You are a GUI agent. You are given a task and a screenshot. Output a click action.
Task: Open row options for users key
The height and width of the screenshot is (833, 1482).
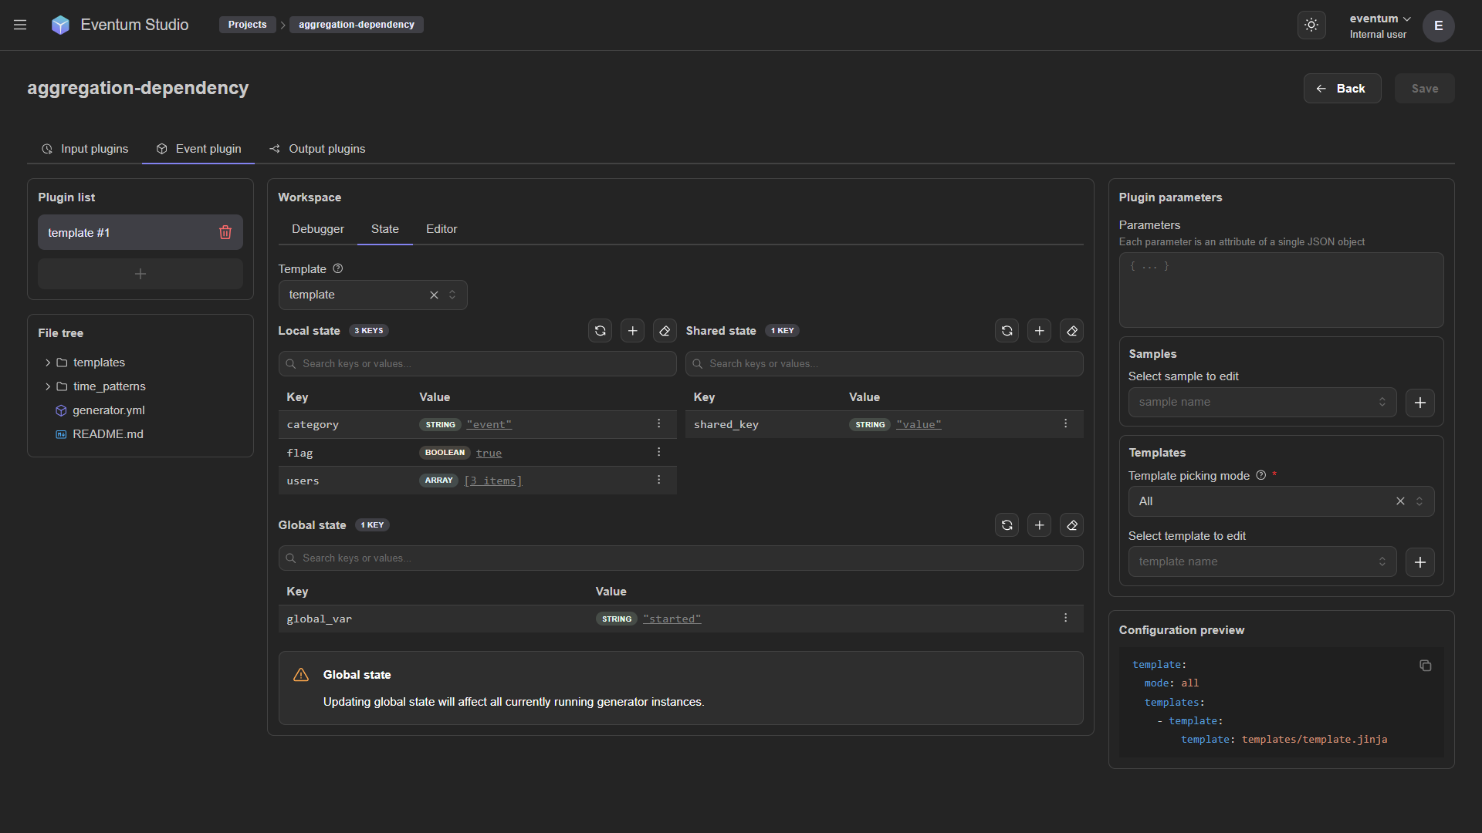pyautogui.click(x=658, y=480)
